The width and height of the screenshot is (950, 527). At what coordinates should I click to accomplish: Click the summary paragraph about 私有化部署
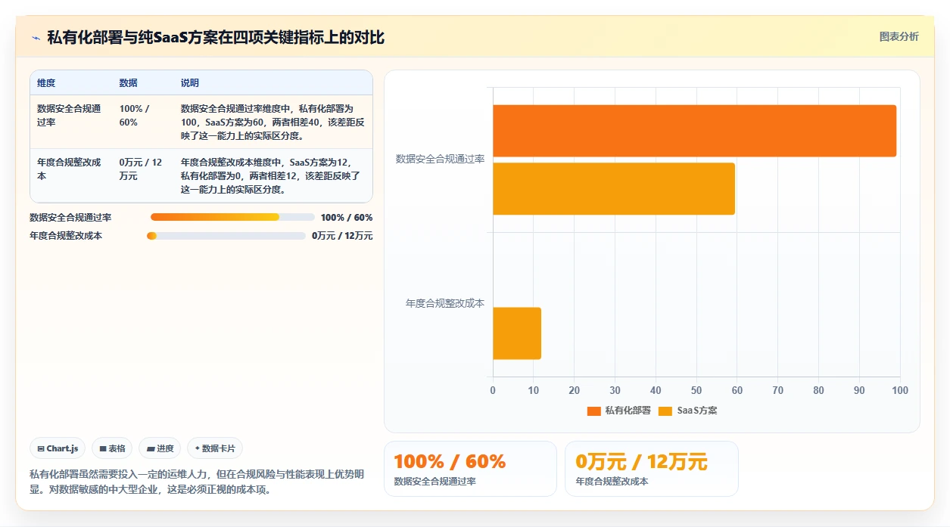coord(198,482)
